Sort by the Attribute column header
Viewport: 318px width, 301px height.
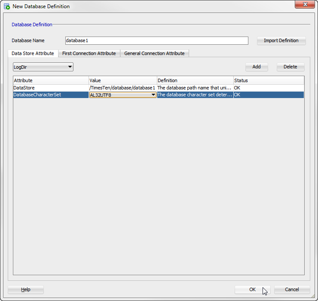coord(51,80)
